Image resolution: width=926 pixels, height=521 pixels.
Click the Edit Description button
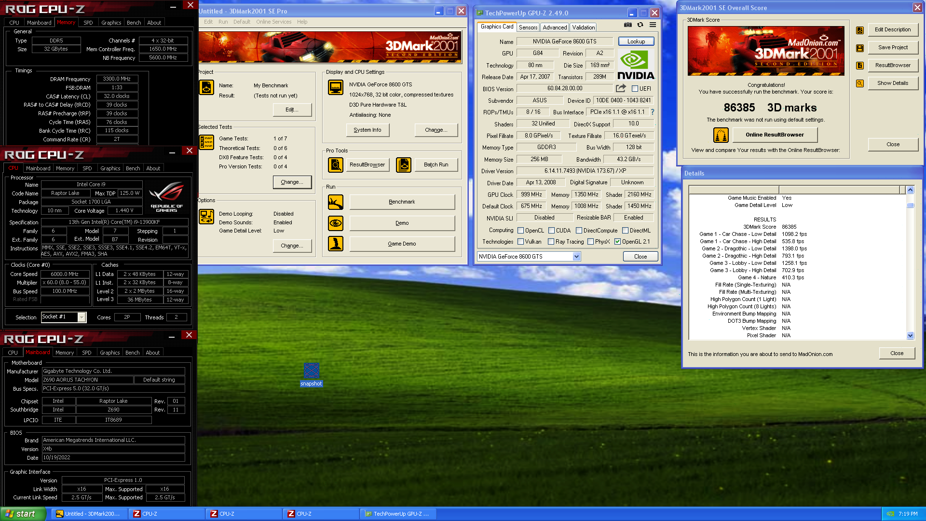tap(893, 30)
